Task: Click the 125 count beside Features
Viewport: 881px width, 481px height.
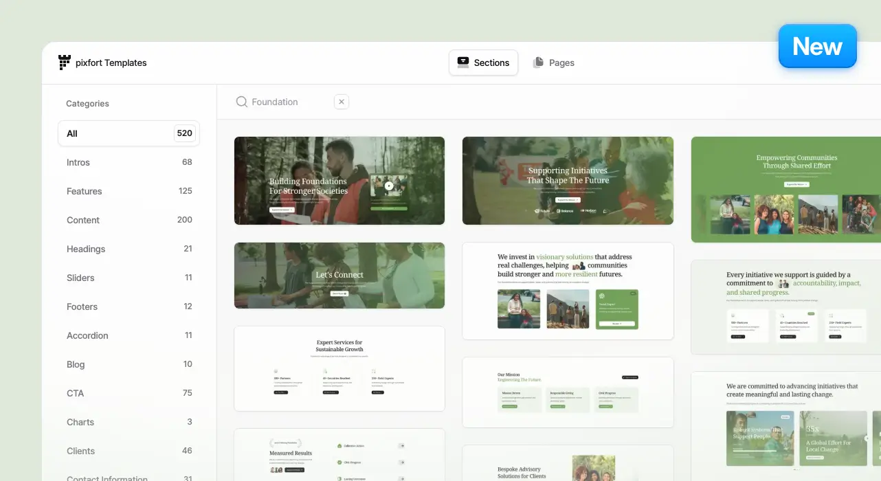Action: pos(186,191)
